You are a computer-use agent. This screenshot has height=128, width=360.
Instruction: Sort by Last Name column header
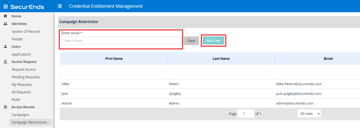coord(221,59)
